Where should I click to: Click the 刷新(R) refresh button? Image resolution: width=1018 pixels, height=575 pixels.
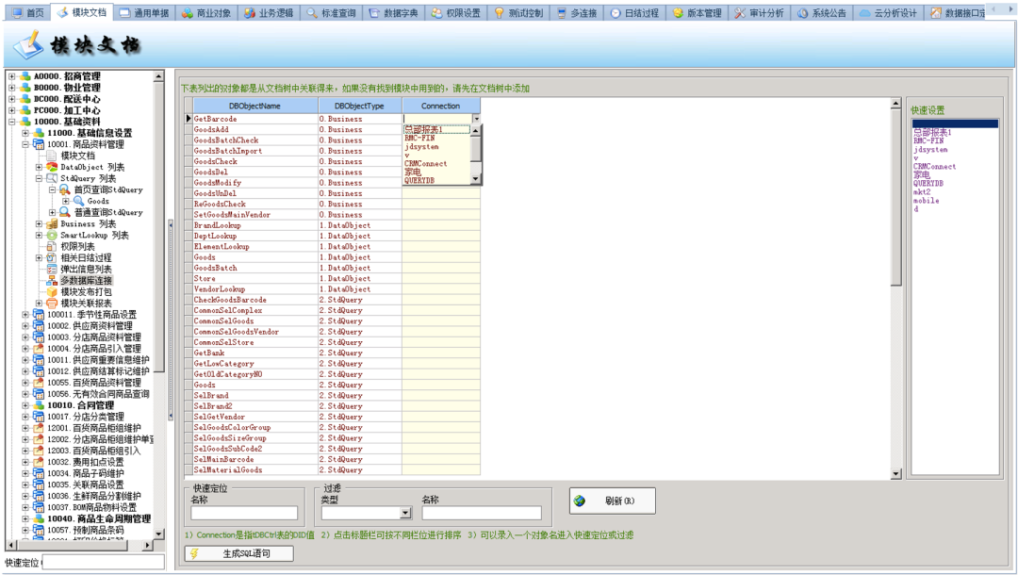point(613,501)
